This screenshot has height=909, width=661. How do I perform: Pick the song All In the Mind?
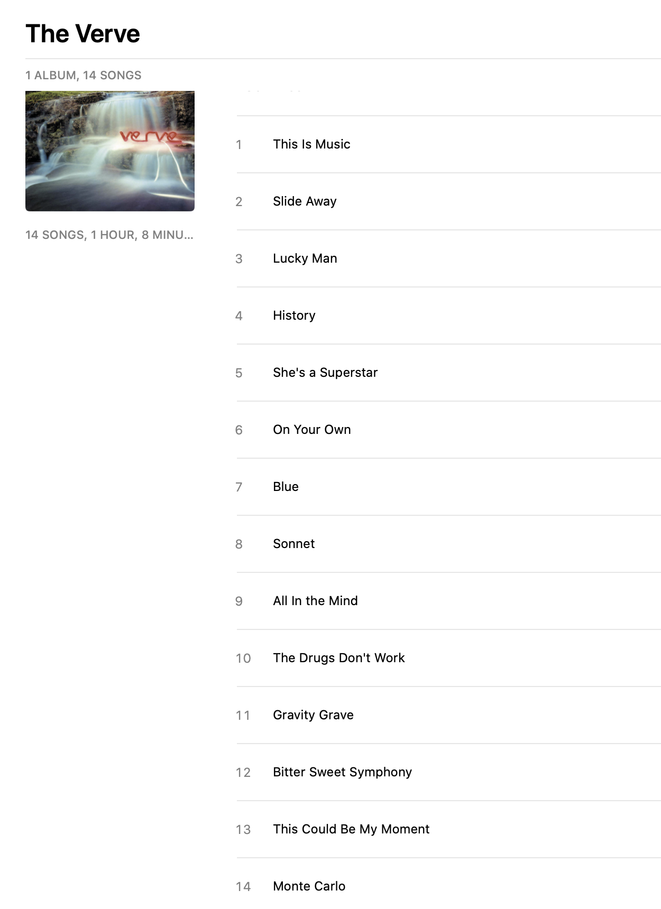[448, 601]
